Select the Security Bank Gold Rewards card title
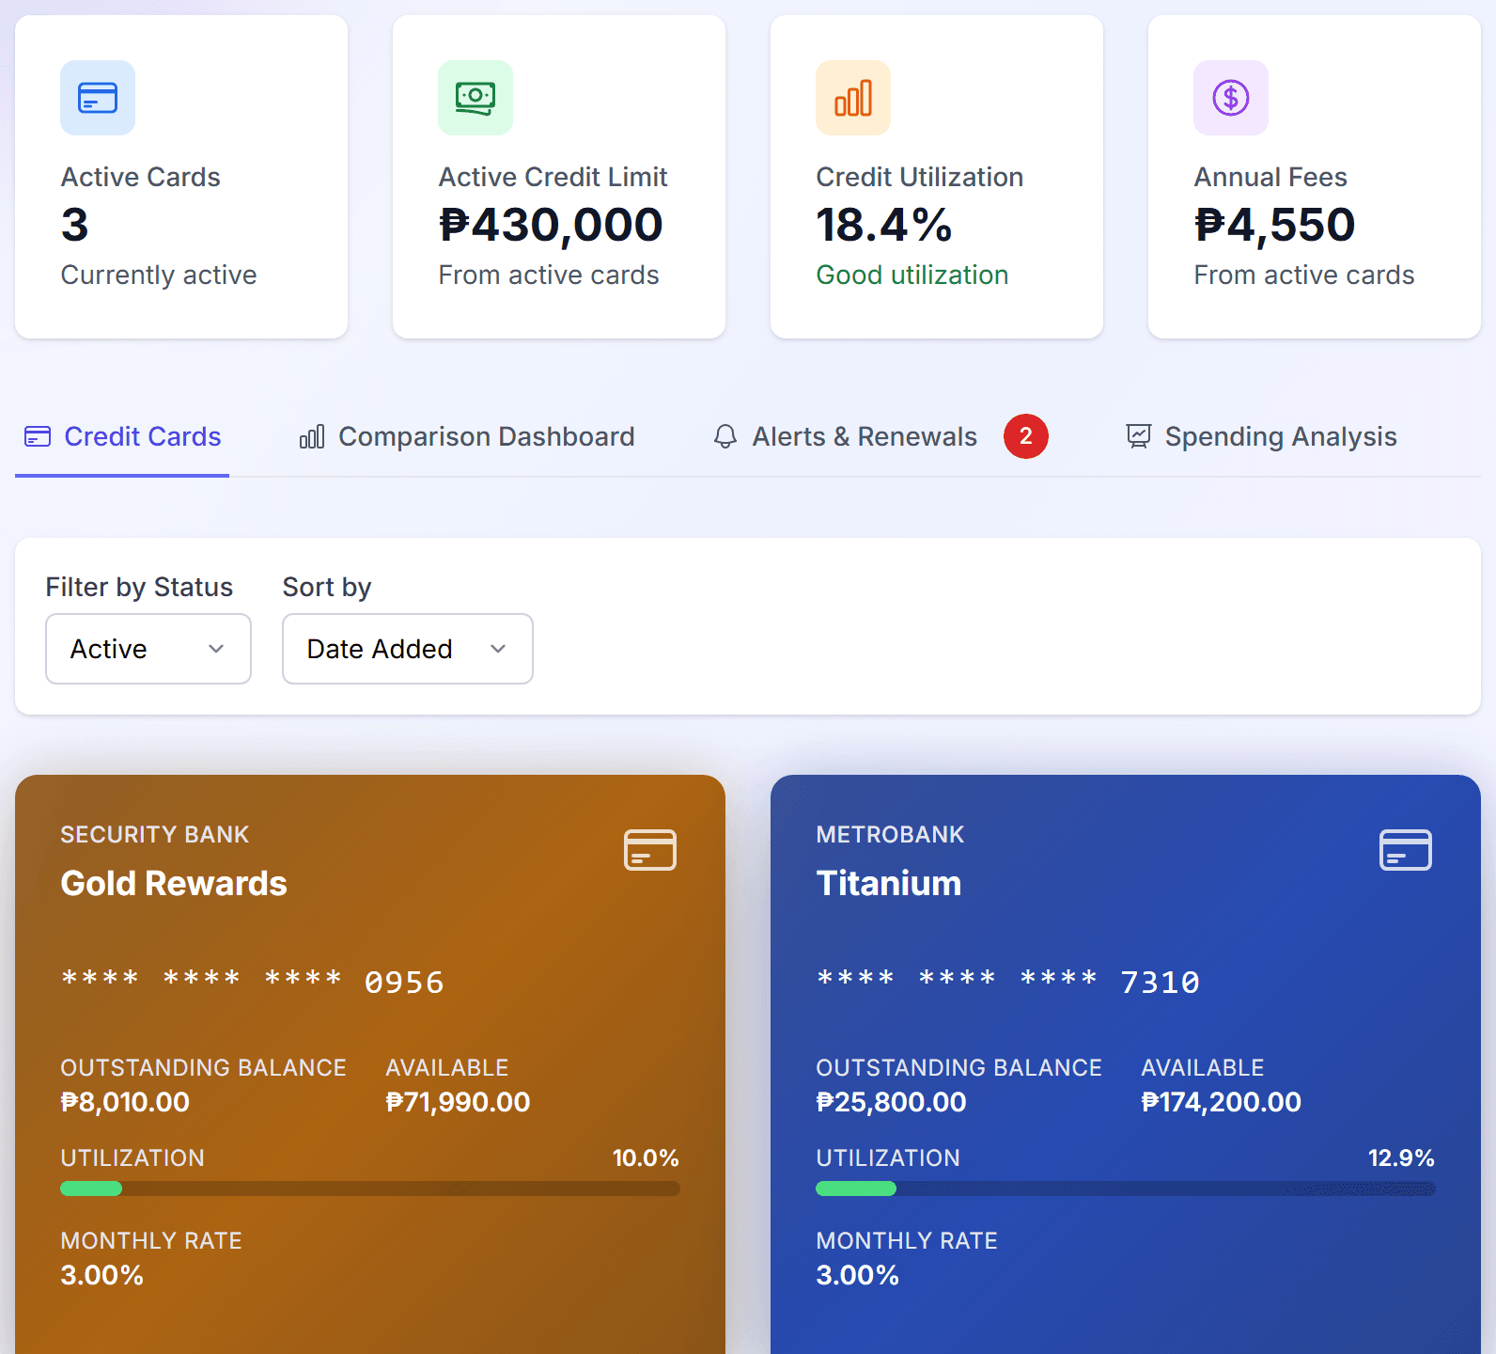The height and width of the screenshot is (1354, 1496). [x=174, y=884]
